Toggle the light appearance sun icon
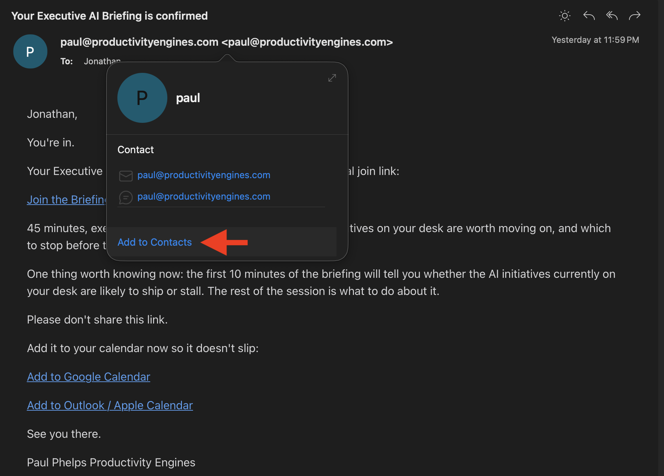This screenshot has width=664, height=476. coord(565,16)
